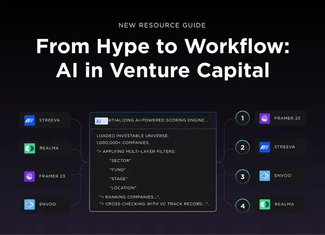
Task: Select the rank number 1 circle
Action: click(x=243, y=118)
